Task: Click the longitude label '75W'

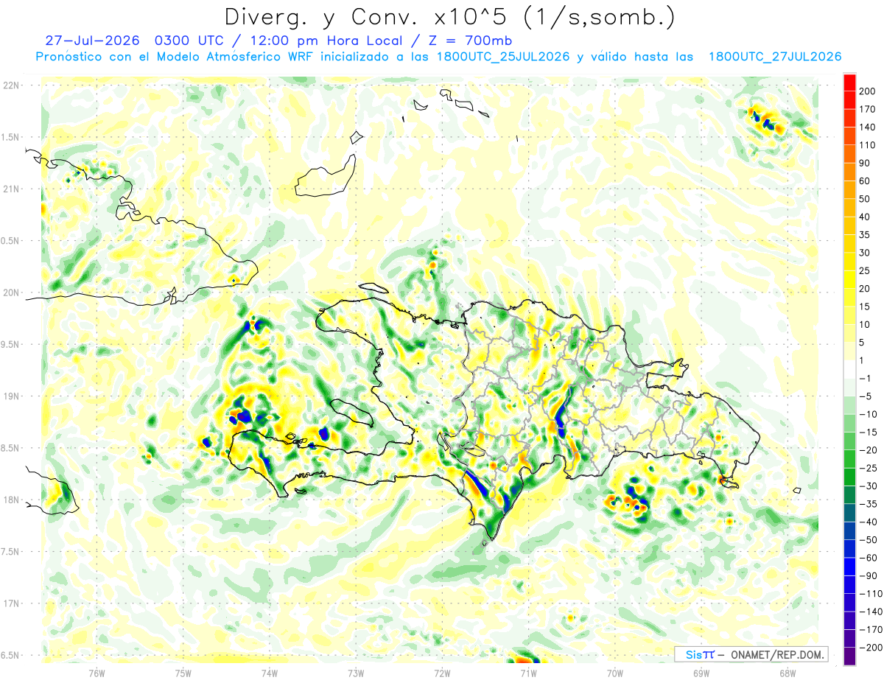Action: (183, 673)
